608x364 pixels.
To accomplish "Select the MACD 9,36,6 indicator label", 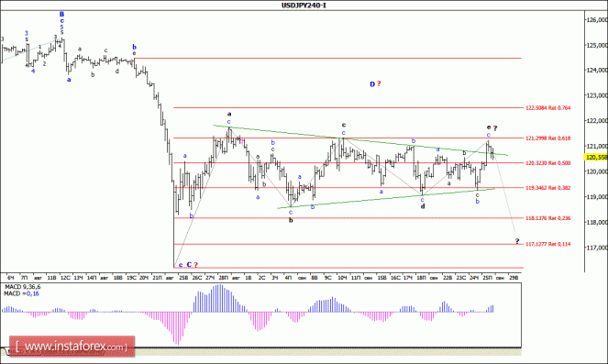I will pos(22,287).
